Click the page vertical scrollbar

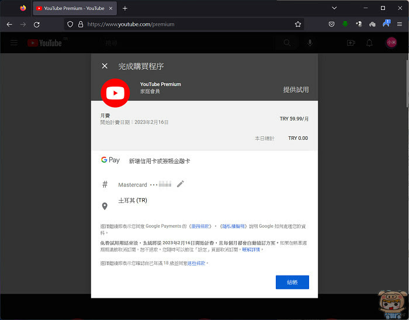[x=407, y=84]
